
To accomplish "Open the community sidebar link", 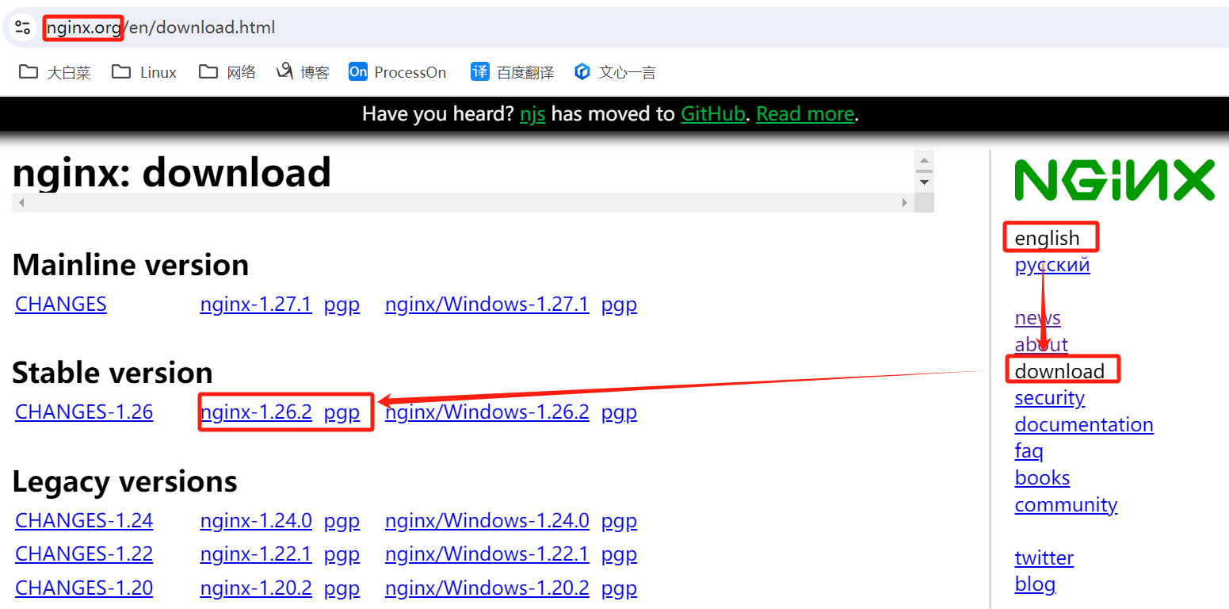I will pos(1066,505).
